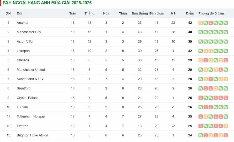This screenshot has width=234, height=142.
Task: Click the Thắng column header
Action: 89,13
